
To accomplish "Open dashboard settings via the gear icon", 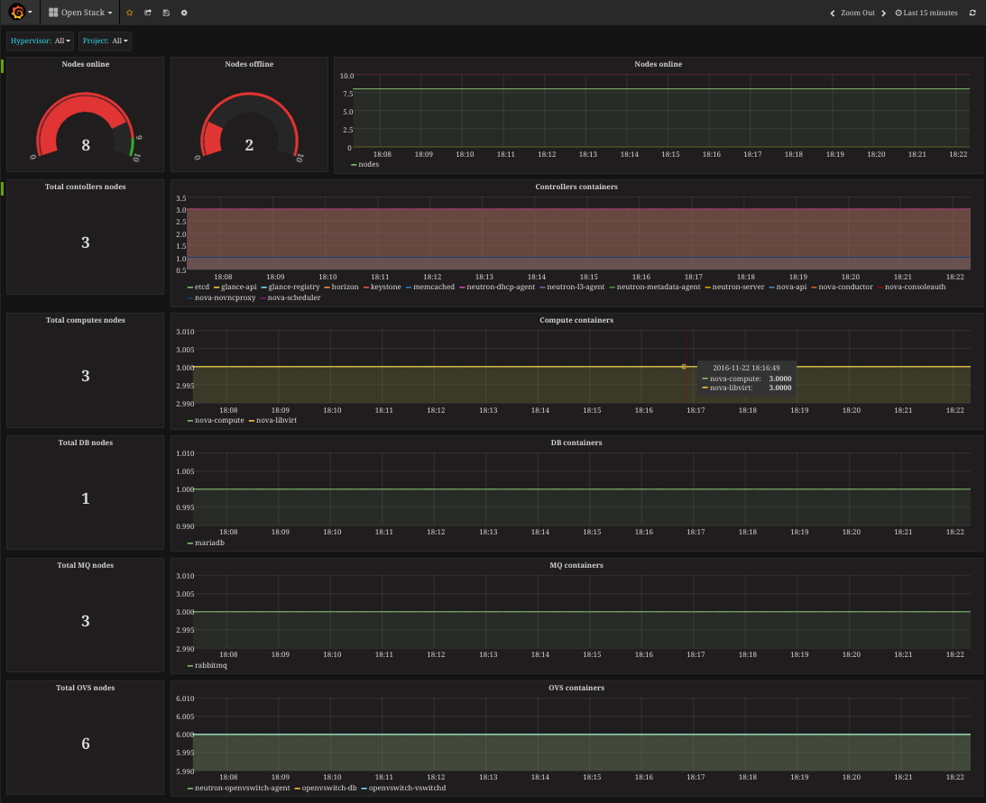I will point(184,13).
